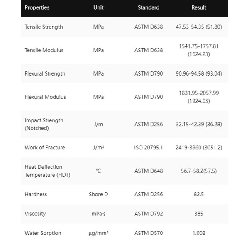Click the ISO 20795.1 standard cell

(x=149, y=147)
